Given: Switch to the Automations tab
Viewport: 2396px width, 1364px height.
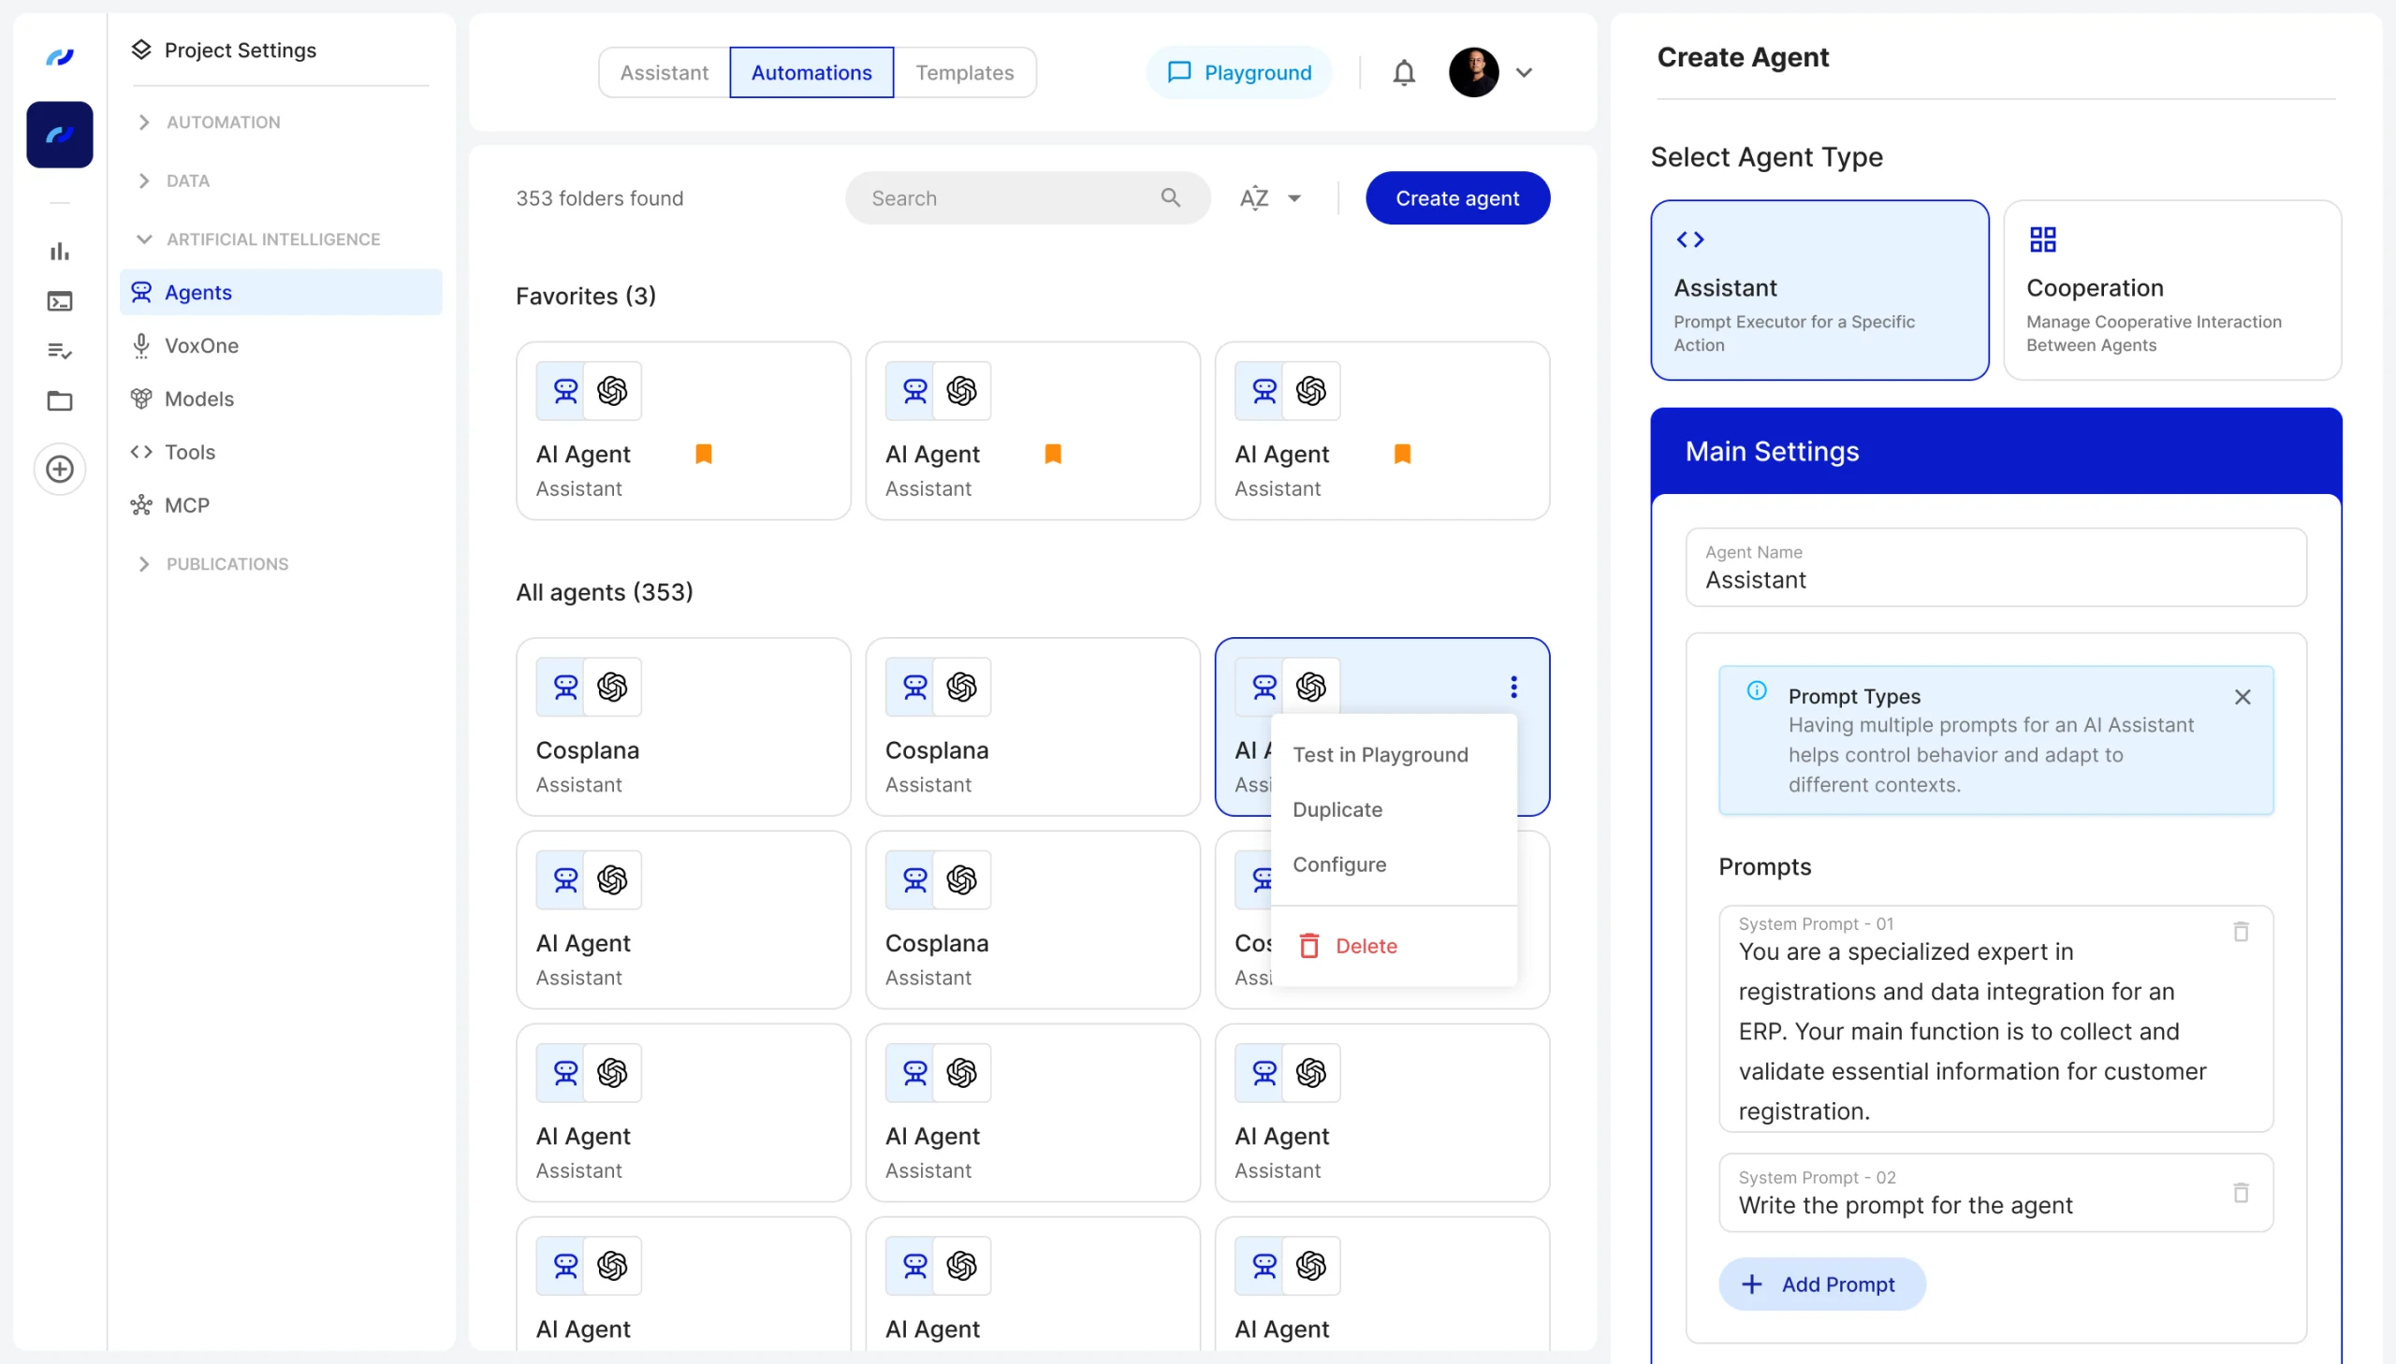Looking at the screenshot, I should (811, 72).
